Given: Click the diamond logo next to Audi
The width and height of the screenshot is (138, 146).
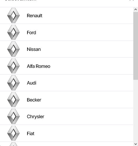Looking at the screenshot, I should click(x=14, y=83).
